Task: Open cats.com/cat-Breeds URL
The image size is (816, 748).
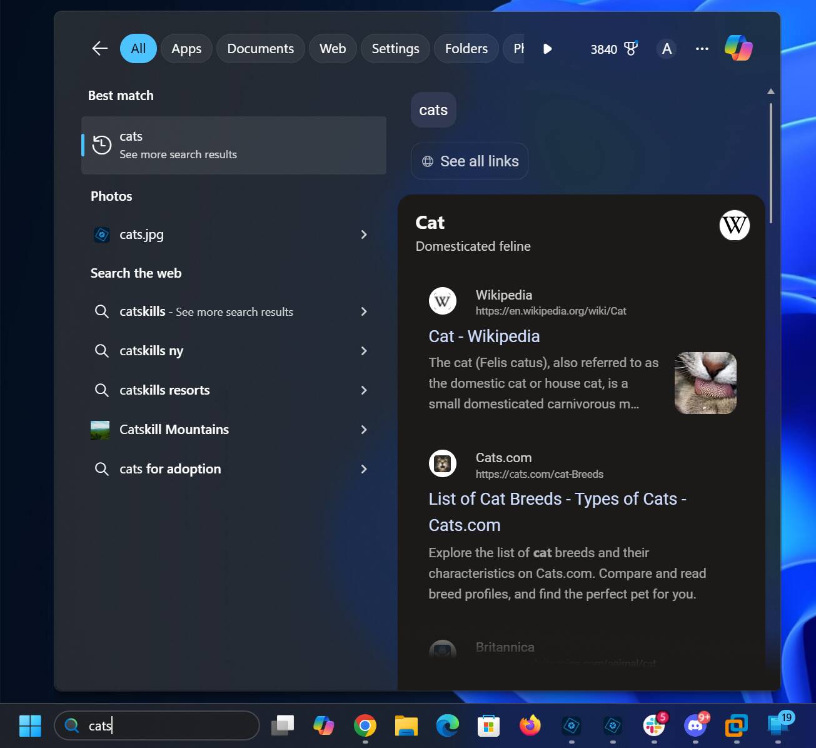Action: point(540,474)
